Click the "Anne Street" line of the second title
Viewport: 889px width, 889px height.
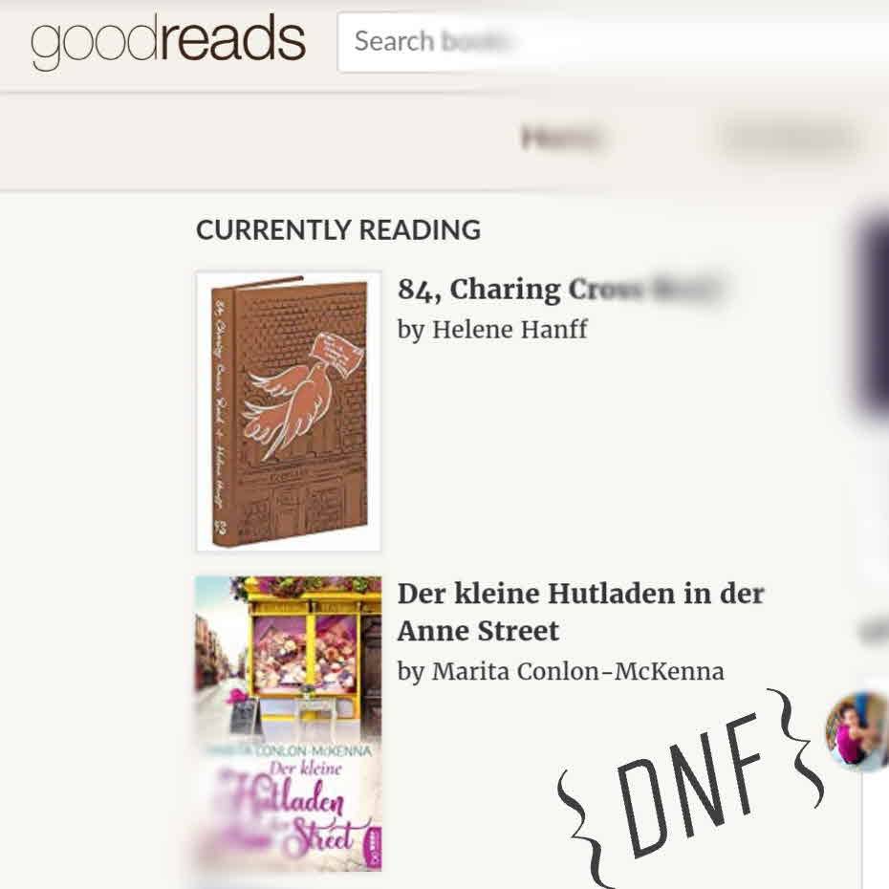(x=479, y=631)
